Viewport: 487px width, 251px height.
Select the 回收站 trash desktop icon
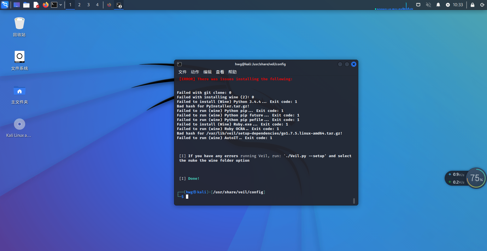[19, 27]
